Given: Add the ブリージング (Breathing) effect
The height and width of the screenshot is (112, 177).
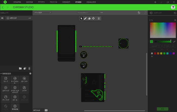Looking at the screenshot, I should [6, 98].
